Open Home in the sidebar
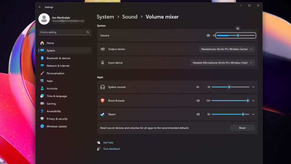 pos(65,43)
